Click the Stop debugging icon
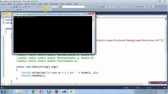This screenshot has height=94, width=168. pos(119,7)
